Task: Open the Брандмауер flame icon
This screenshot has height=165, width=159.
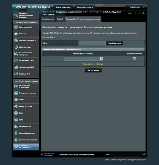Action: tap(16, 127)
